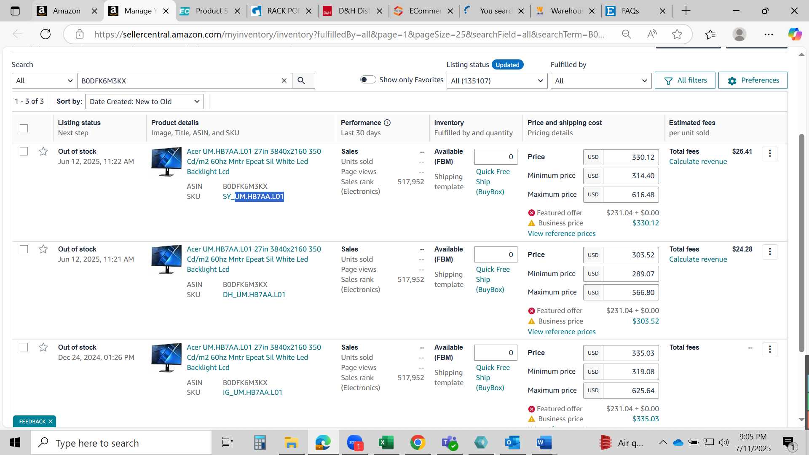Open View reference prices for 330.12 listing
This screenshot has height=455, width=809.
pos(561,233)
